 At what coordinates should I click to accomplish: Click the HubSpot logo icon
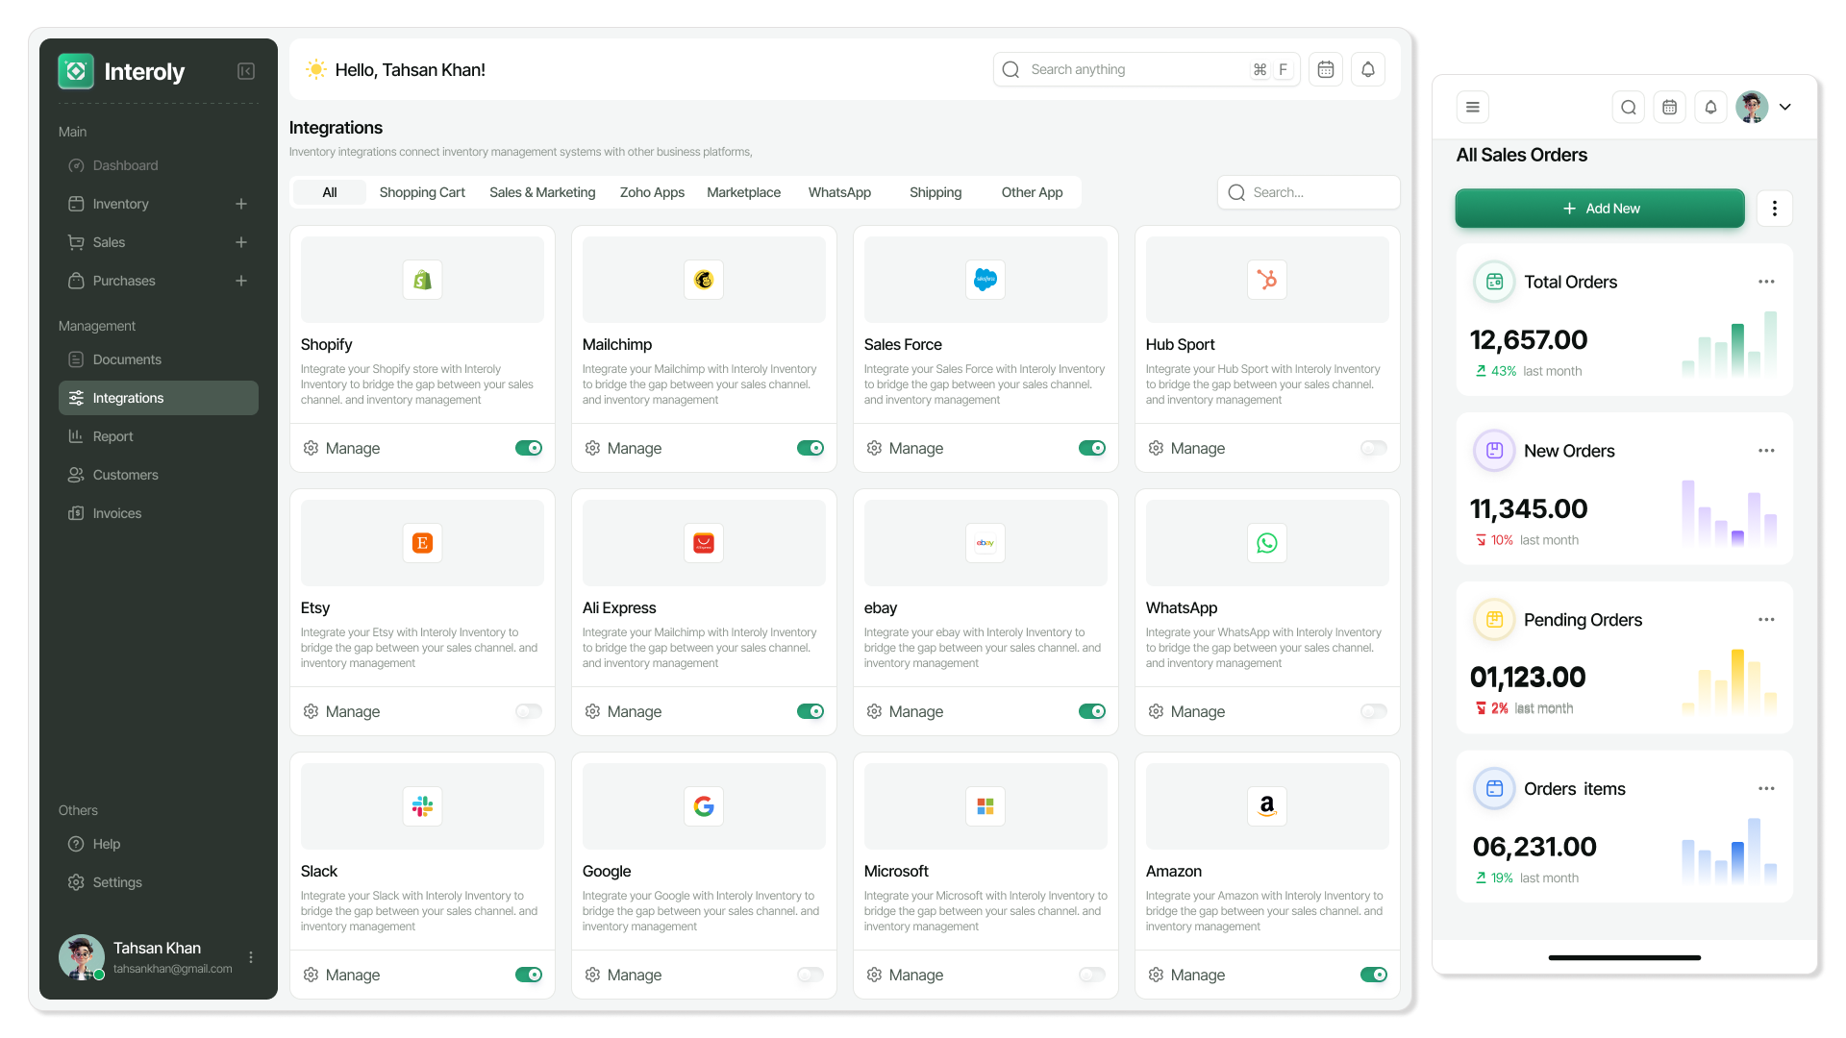(x=1267, y=280)
